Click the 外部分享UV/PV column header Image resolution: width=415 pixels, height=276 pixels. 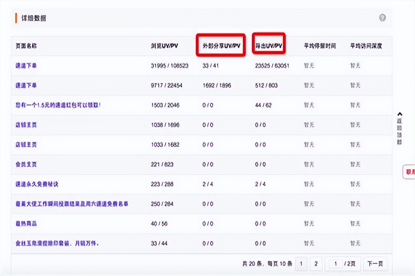(221, 46)
